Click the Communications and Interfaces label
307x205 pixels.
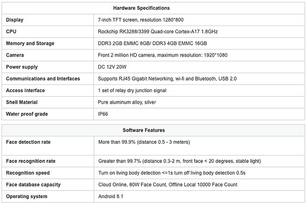43,79
